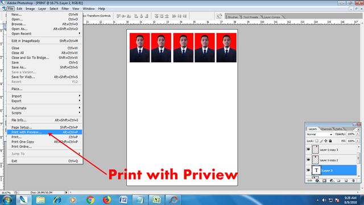Select Place in the File menu
364x205 pixels.
tap(44, 89)
